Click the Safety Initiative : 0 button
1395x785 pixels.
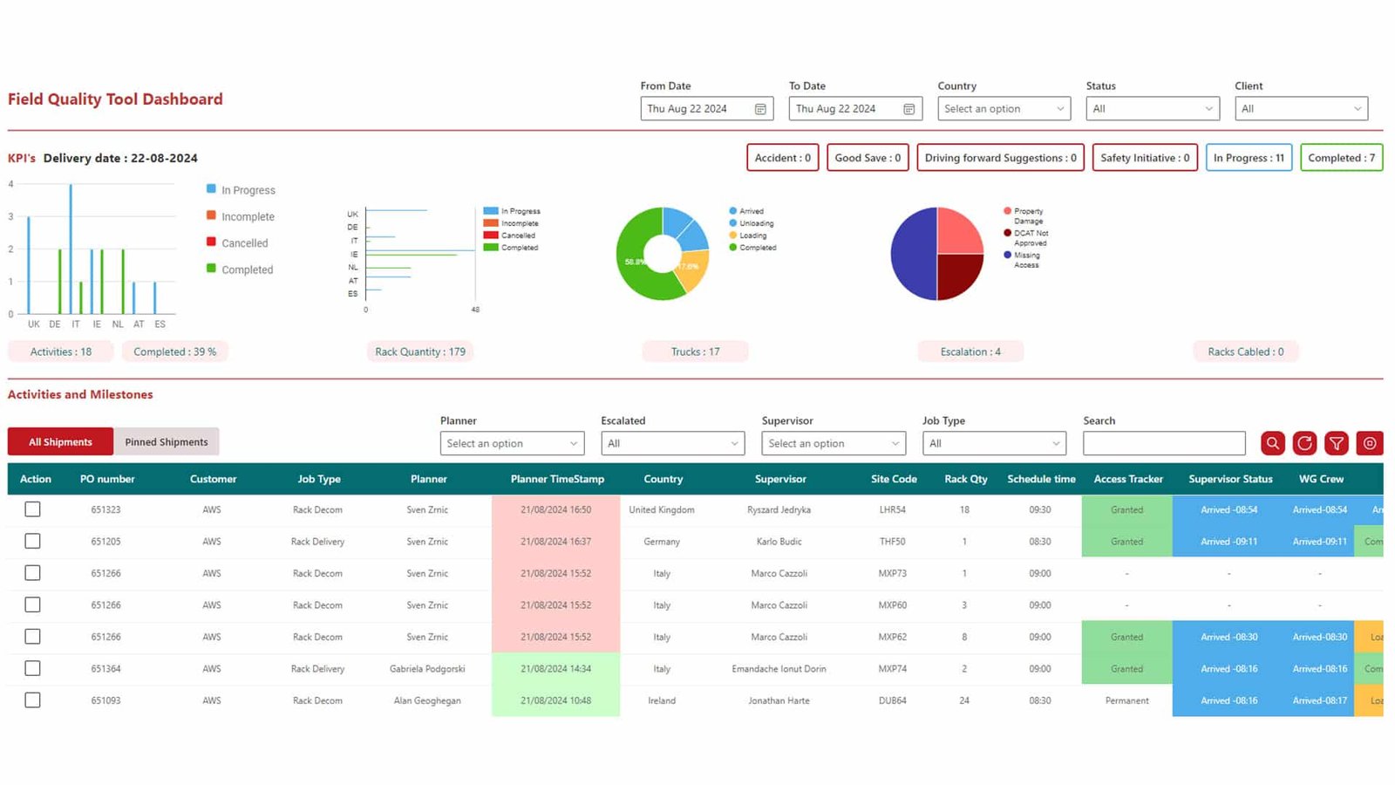(x=1145, y=158)
